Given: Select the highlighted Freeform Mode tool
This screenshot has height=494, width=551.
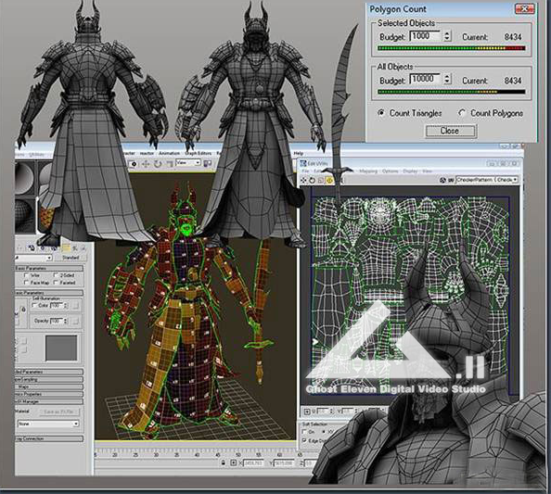Looking at the screenshot, I should (329, 180).
